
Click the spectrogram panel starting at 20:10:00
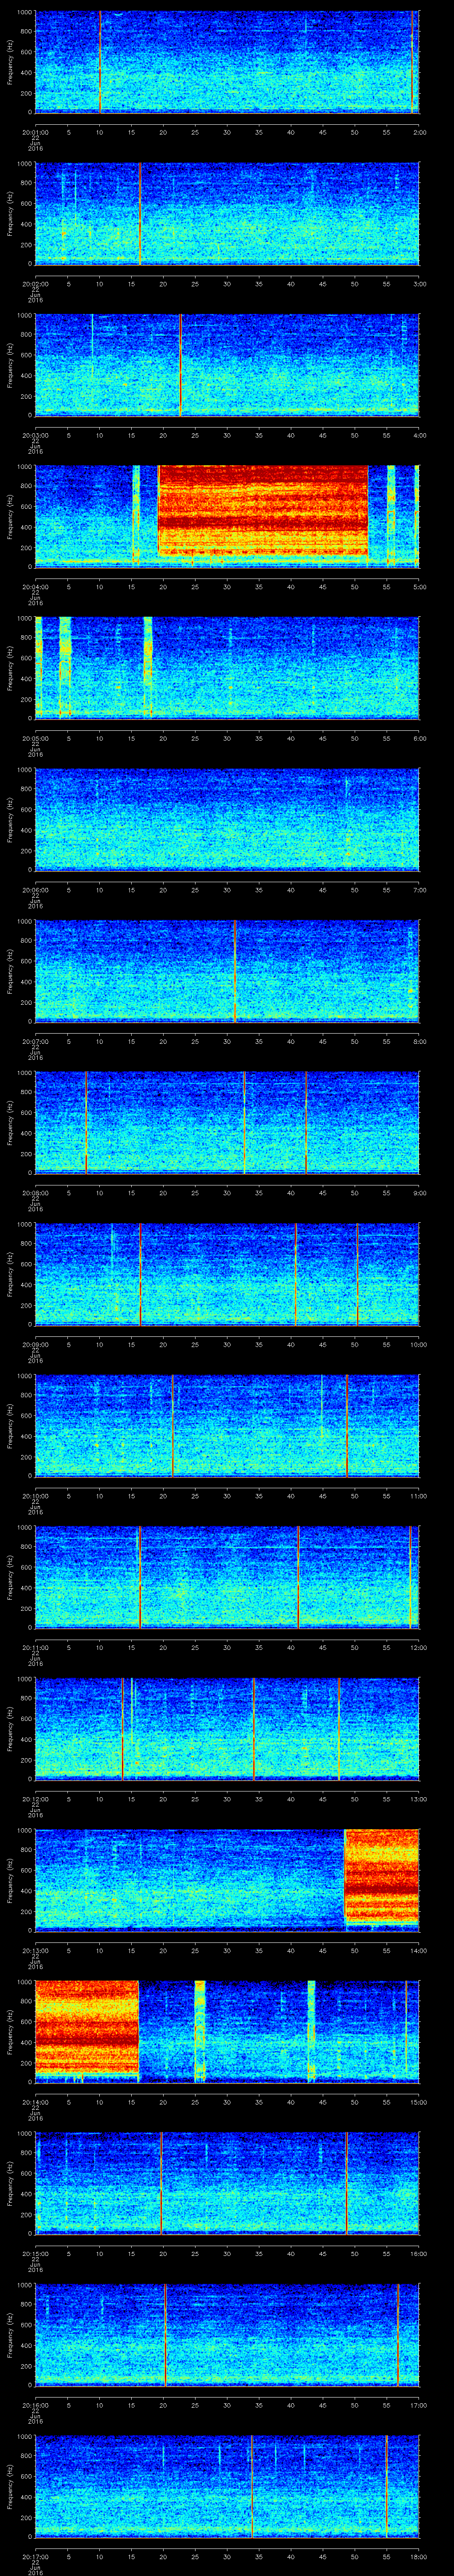pyautogui.click(x=227, y=1425)
